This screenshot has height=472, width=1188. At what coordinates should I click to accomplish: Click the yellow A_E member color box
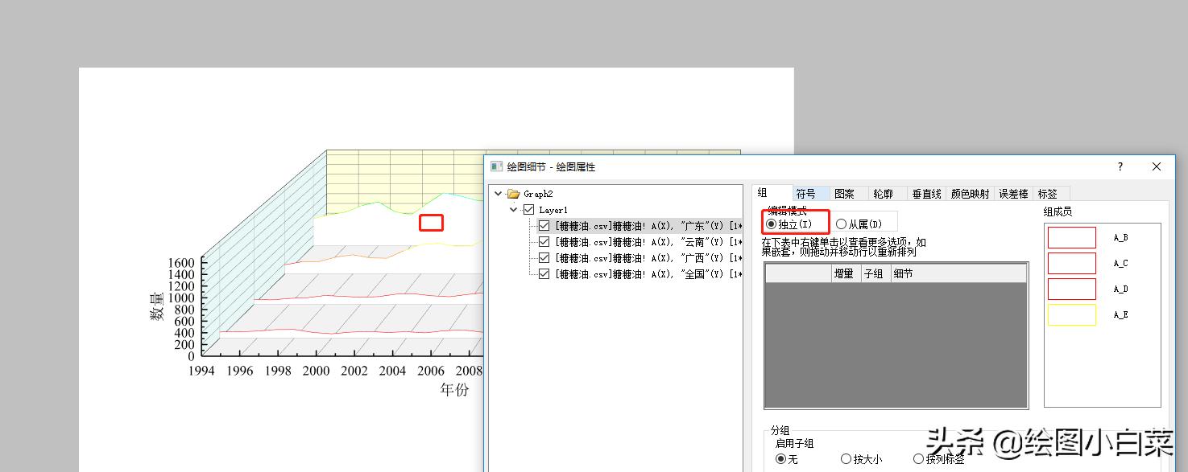[x=1072, y=314]
